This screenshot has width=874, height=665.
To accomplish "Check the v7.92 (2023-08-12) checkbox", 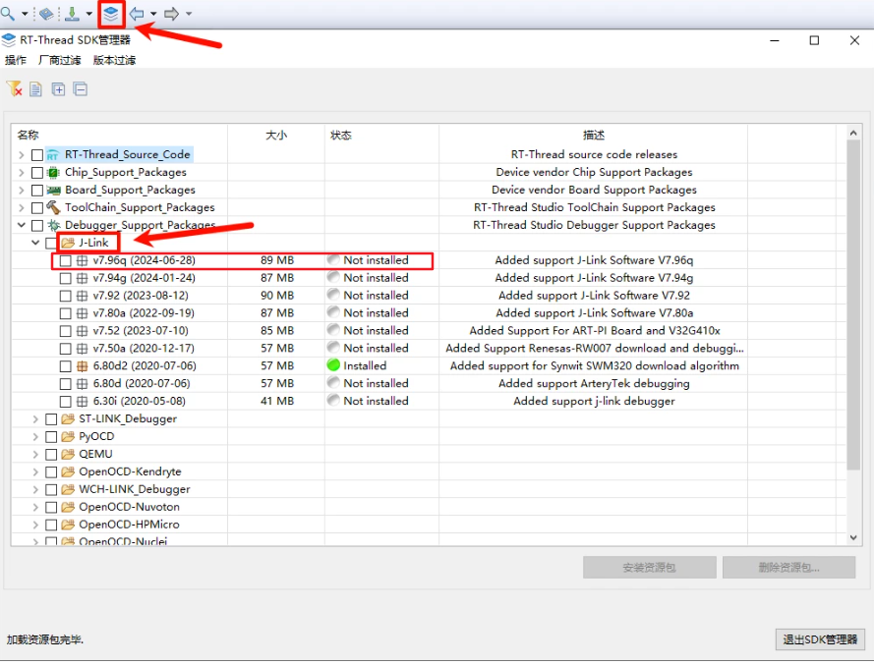I will [x=65, y=296].
